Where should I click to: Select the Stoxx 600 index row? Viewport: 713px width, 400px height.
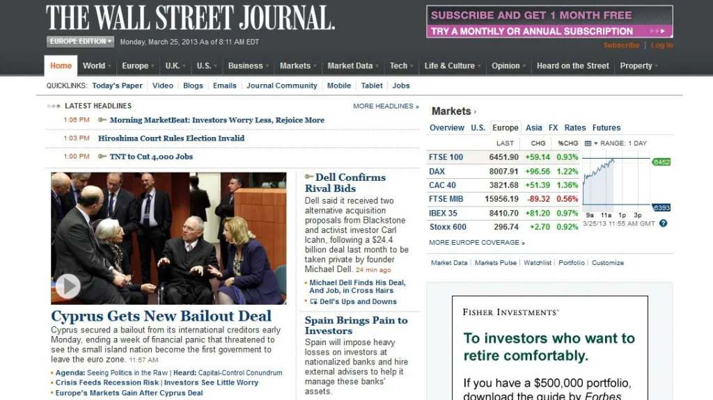503,226
